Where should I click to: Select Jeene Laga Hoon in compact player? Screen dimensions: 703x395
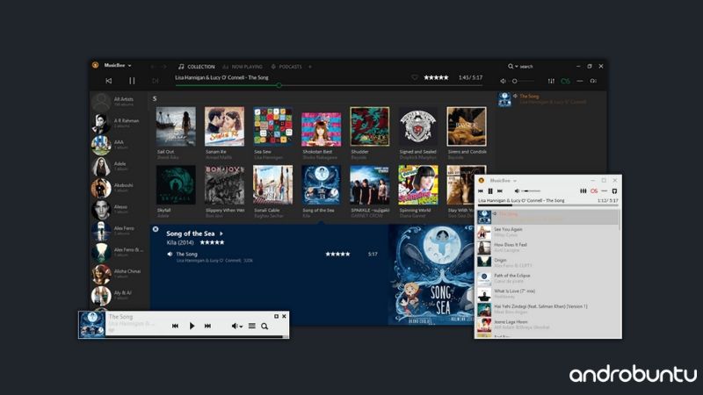pos(547,325)
